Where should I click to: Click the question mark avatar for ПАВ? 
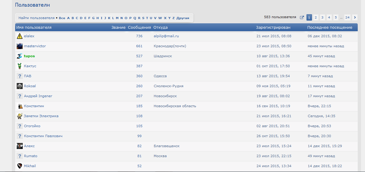point(20,76)
